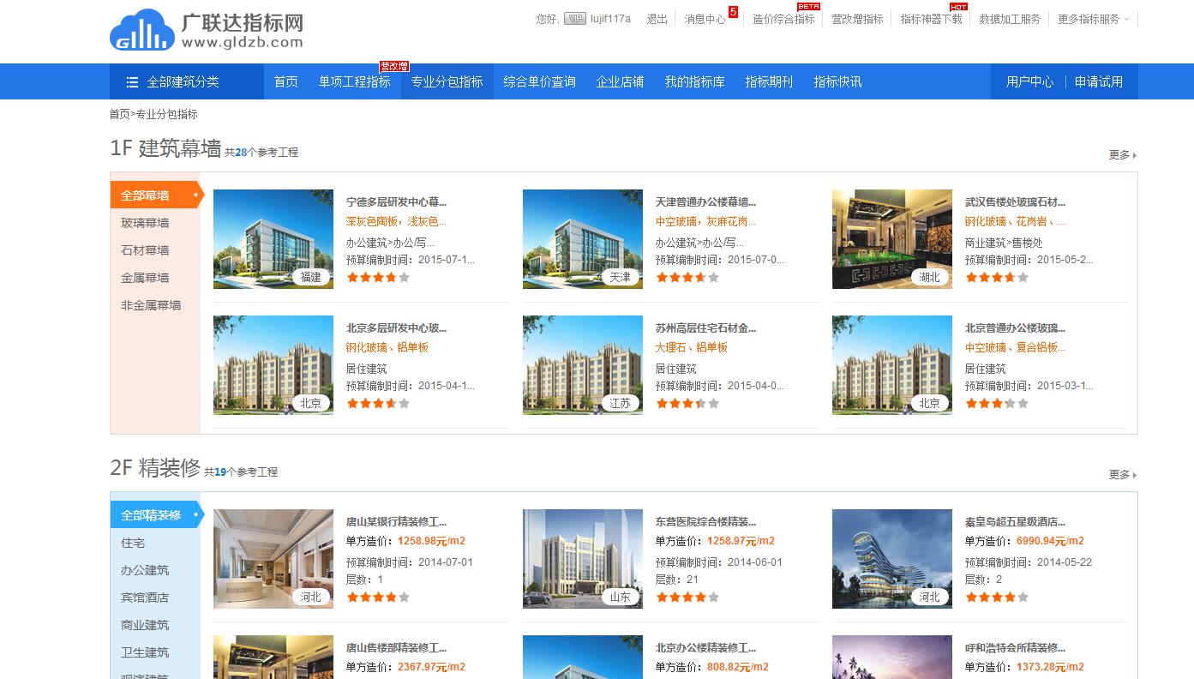
Task: Go to 单项工程指标 in navigation bar
Action: point(354,82)
